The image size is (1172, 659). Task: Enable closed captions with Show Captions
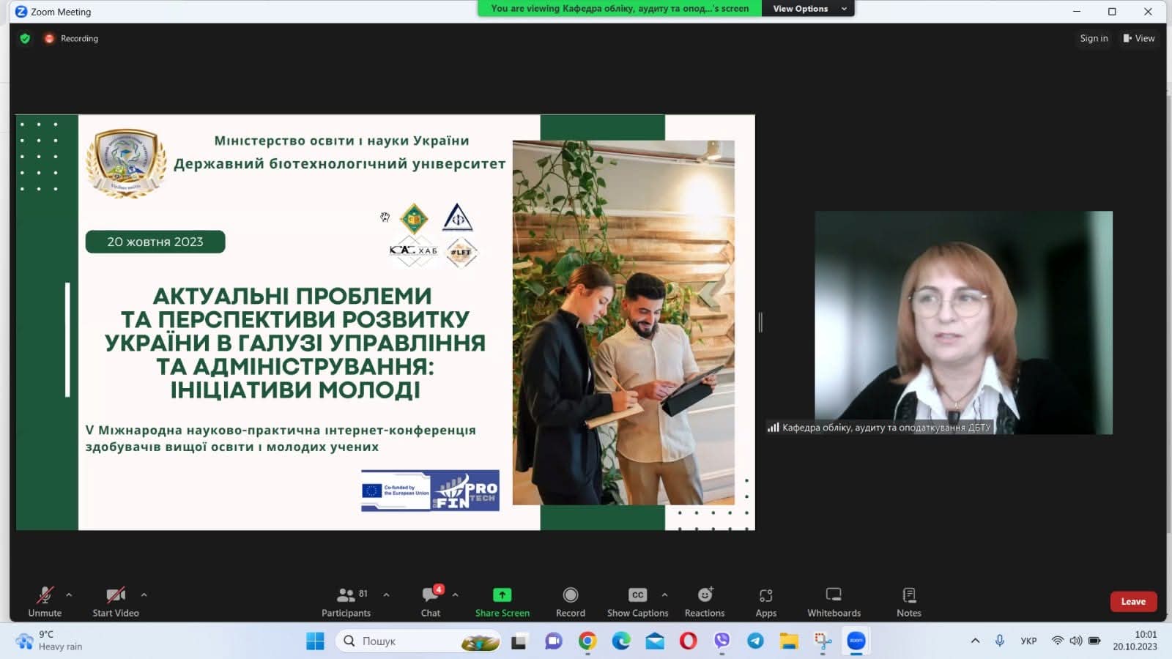pyautogui.click(x=637, y=601)
